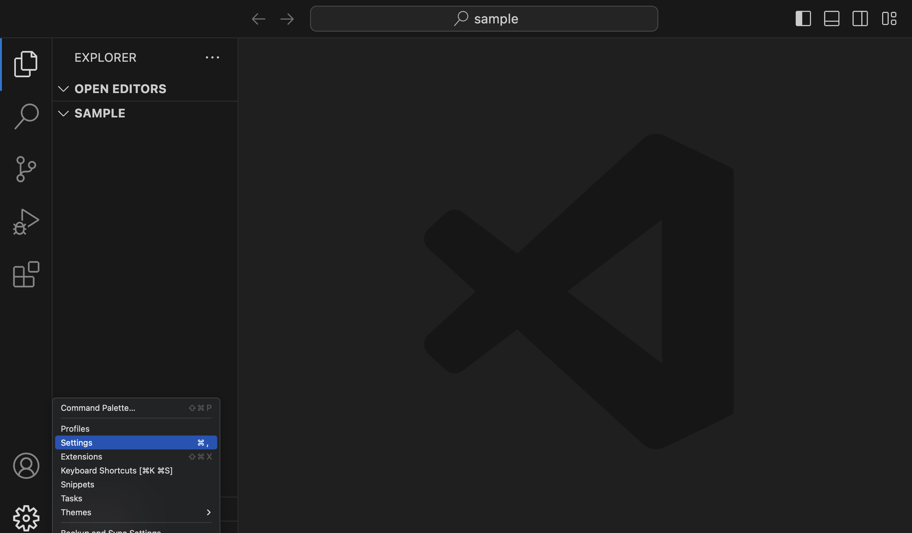Click the Accounts icon above the gear
The image size is (912, 533).
(26, 466)
